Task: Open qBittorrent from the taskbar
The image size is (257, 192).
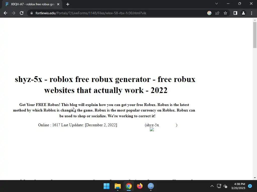Action: coord(151,186)
